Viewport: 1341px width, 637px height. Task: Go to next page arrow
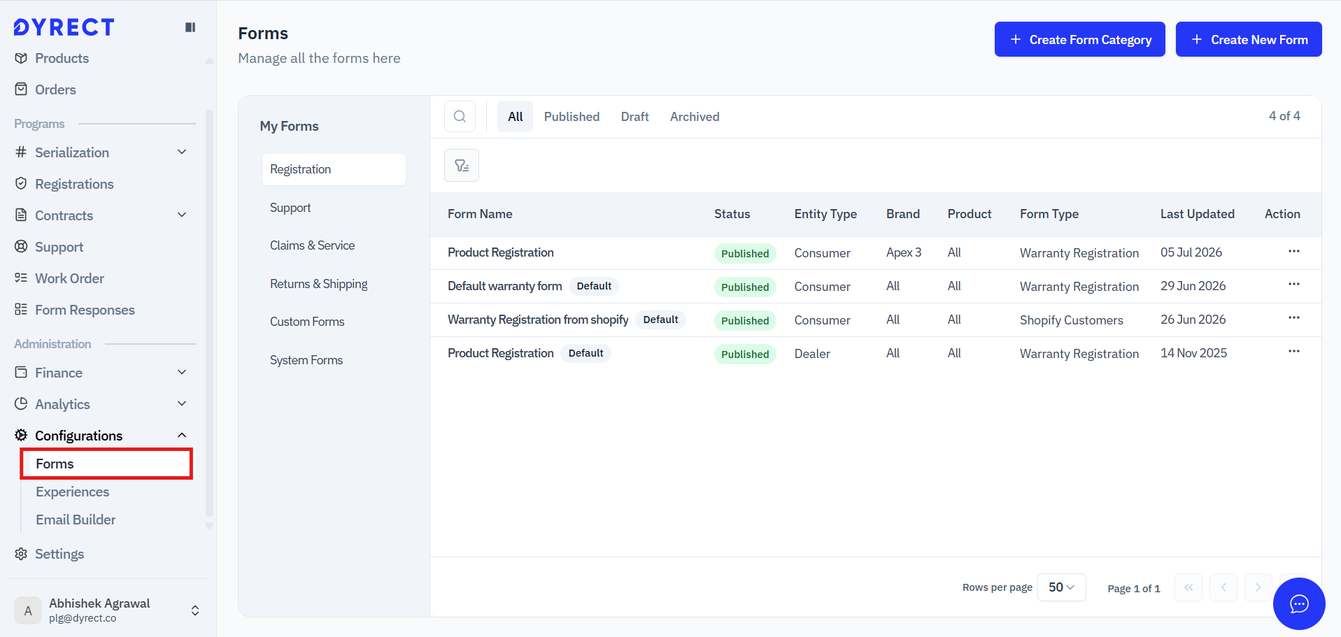pyautogui.click(x=1258, y=587)
